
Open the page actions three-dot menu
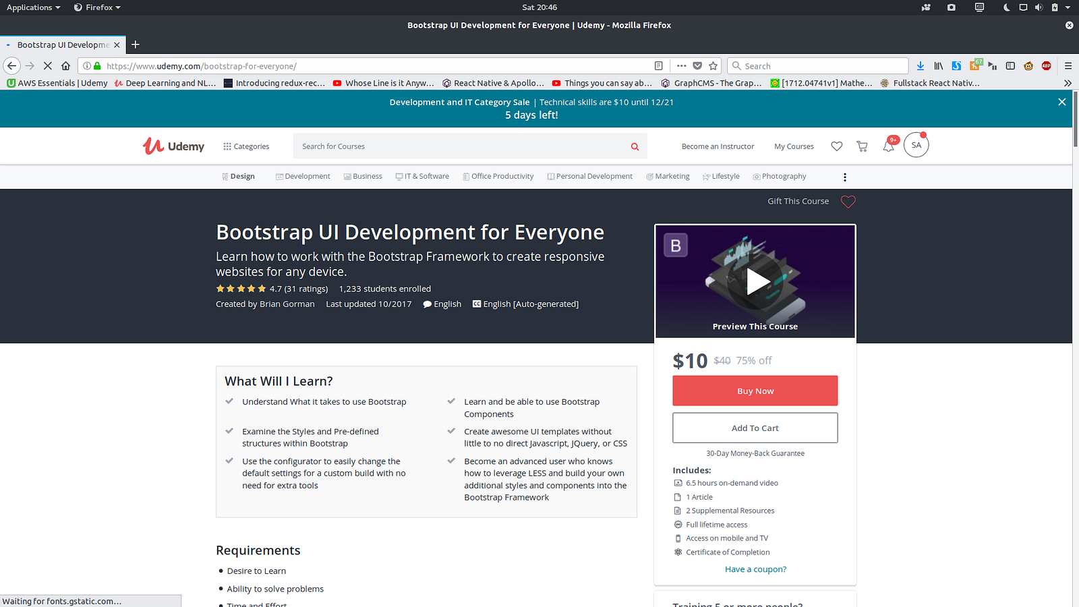pos(681,65)
